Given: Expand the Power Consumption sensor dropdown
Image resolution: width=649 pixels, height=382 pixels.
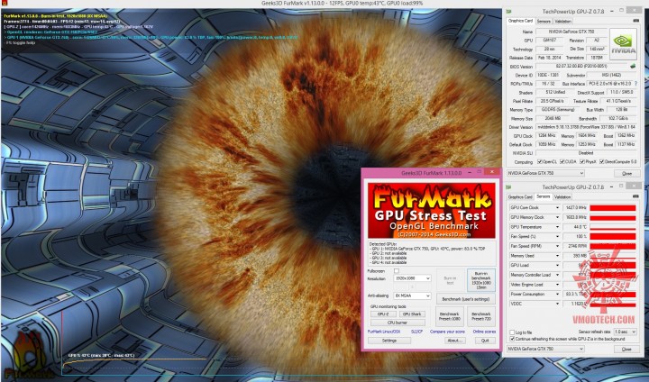Looking at the screenshot, I should click(557, 295).
